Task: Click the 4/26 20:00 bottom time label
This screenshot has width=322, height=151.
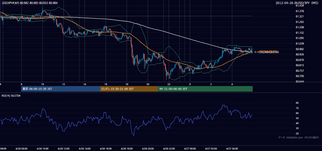Action: coord(148,149)
